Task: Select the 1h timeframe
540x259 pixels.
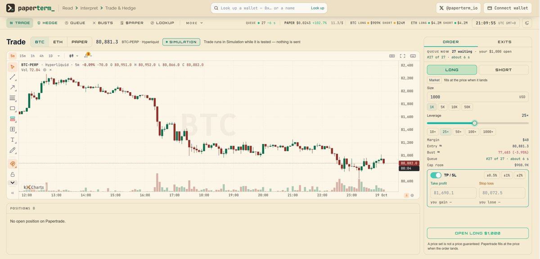Action: (32, 56)
